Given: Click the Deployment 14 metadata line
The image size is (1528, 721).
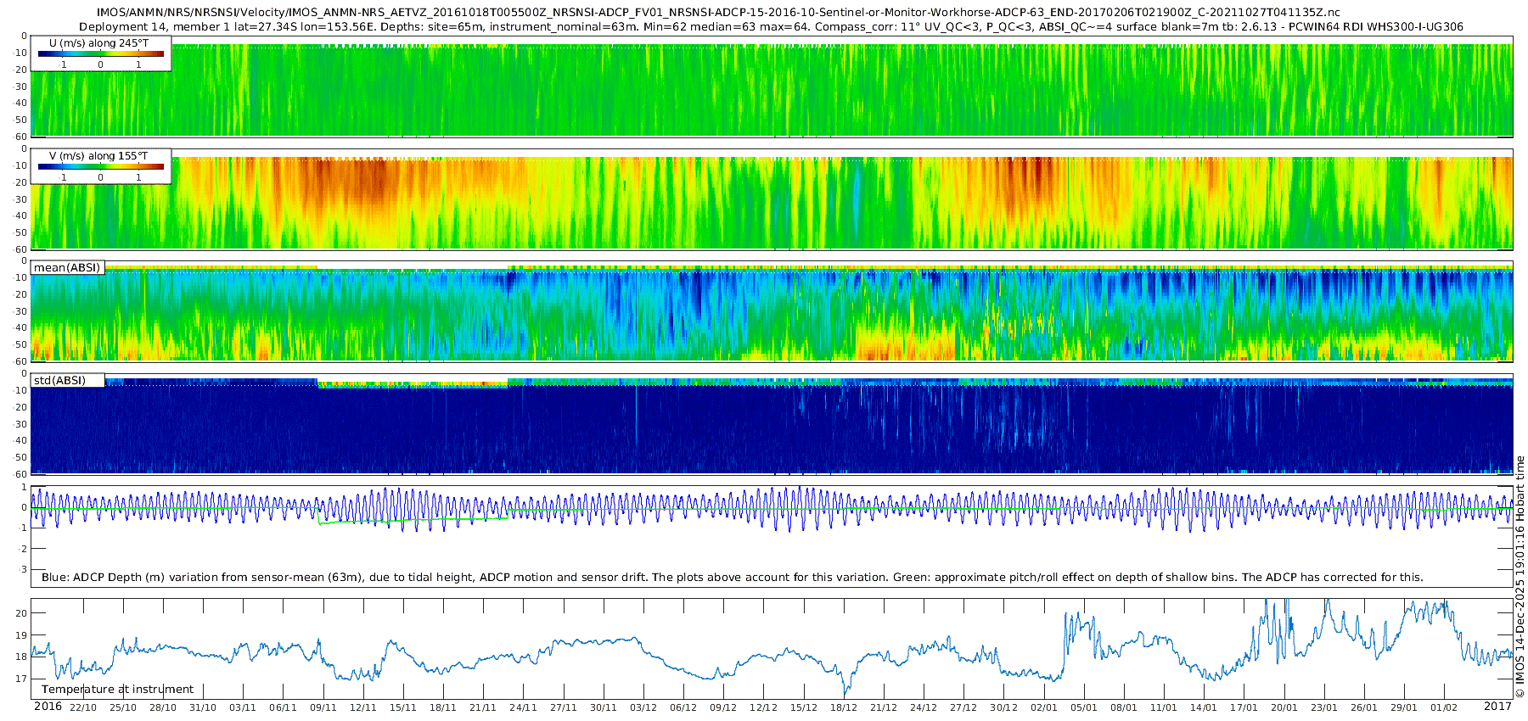Looking at the screenshot, I should (x=771, y=26).
